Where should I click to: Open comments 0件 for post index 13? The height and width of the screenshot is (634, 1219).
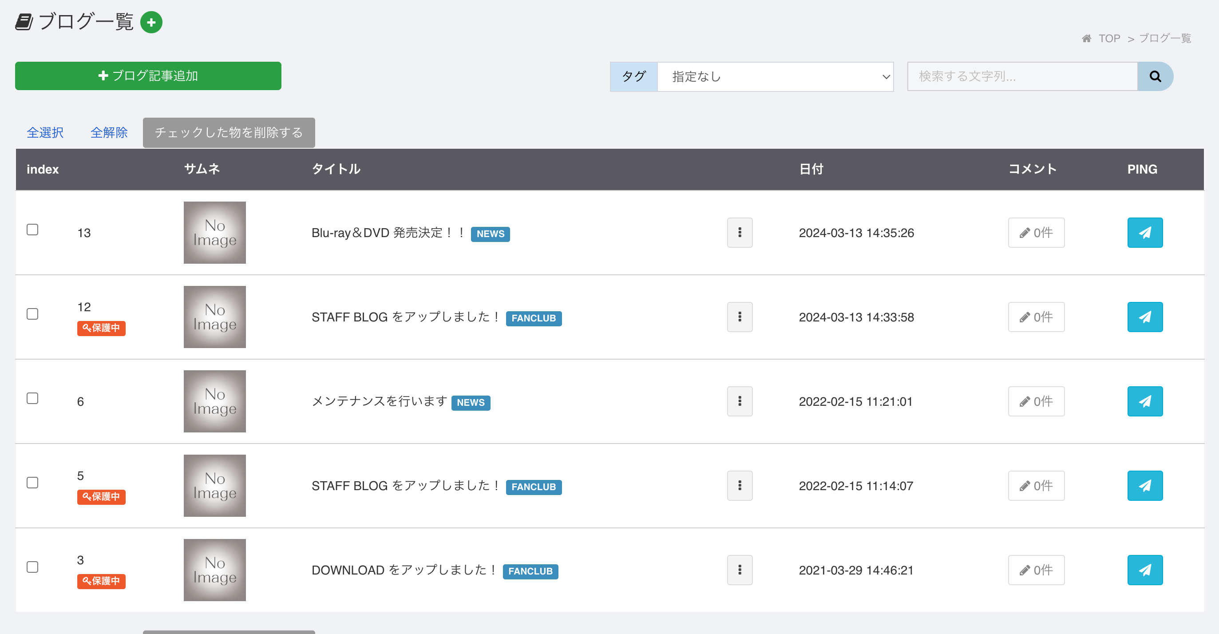1037,233
